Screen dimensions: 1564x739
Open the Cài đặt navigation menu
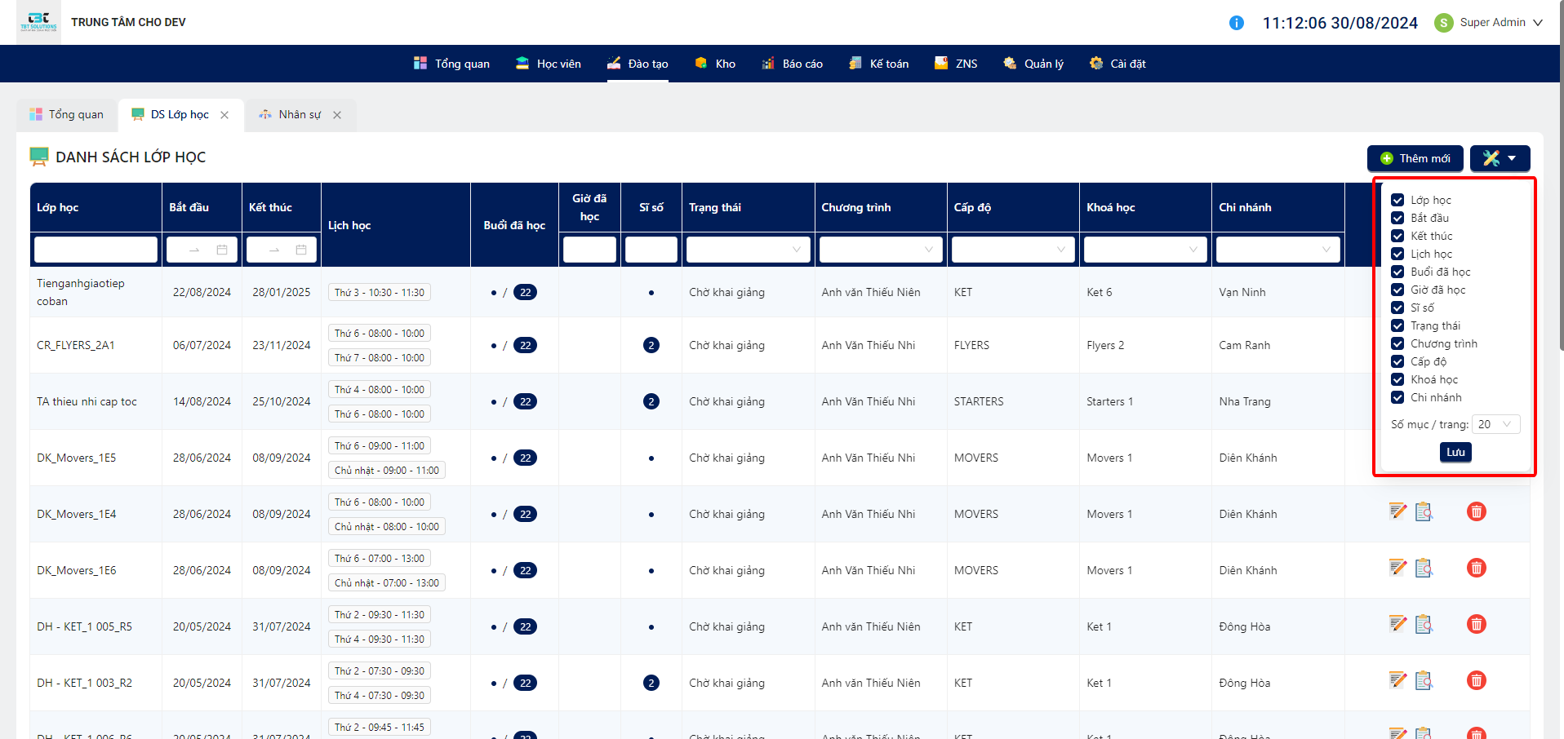coord(1117,64)
